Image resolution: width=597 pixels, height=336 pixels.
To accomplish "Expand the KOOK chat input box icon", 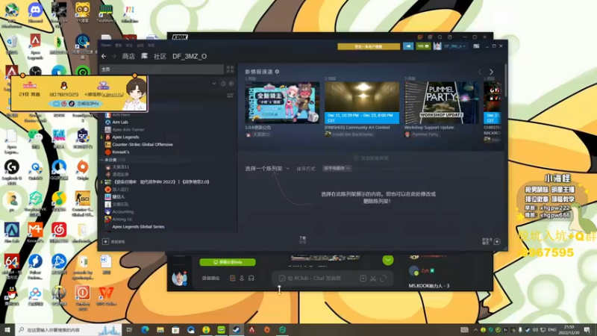I will [x=383, y=279].
